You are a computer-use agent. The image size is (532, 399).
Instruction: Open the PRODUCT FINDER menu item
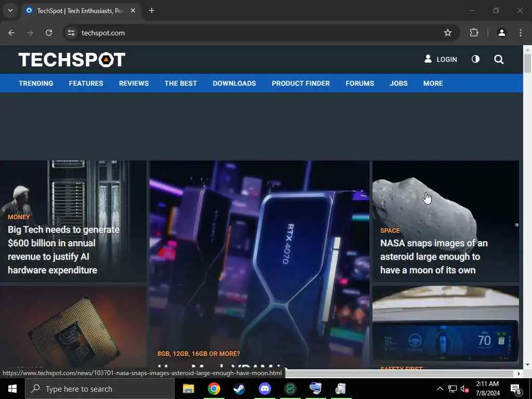click(x=301, y=84)
